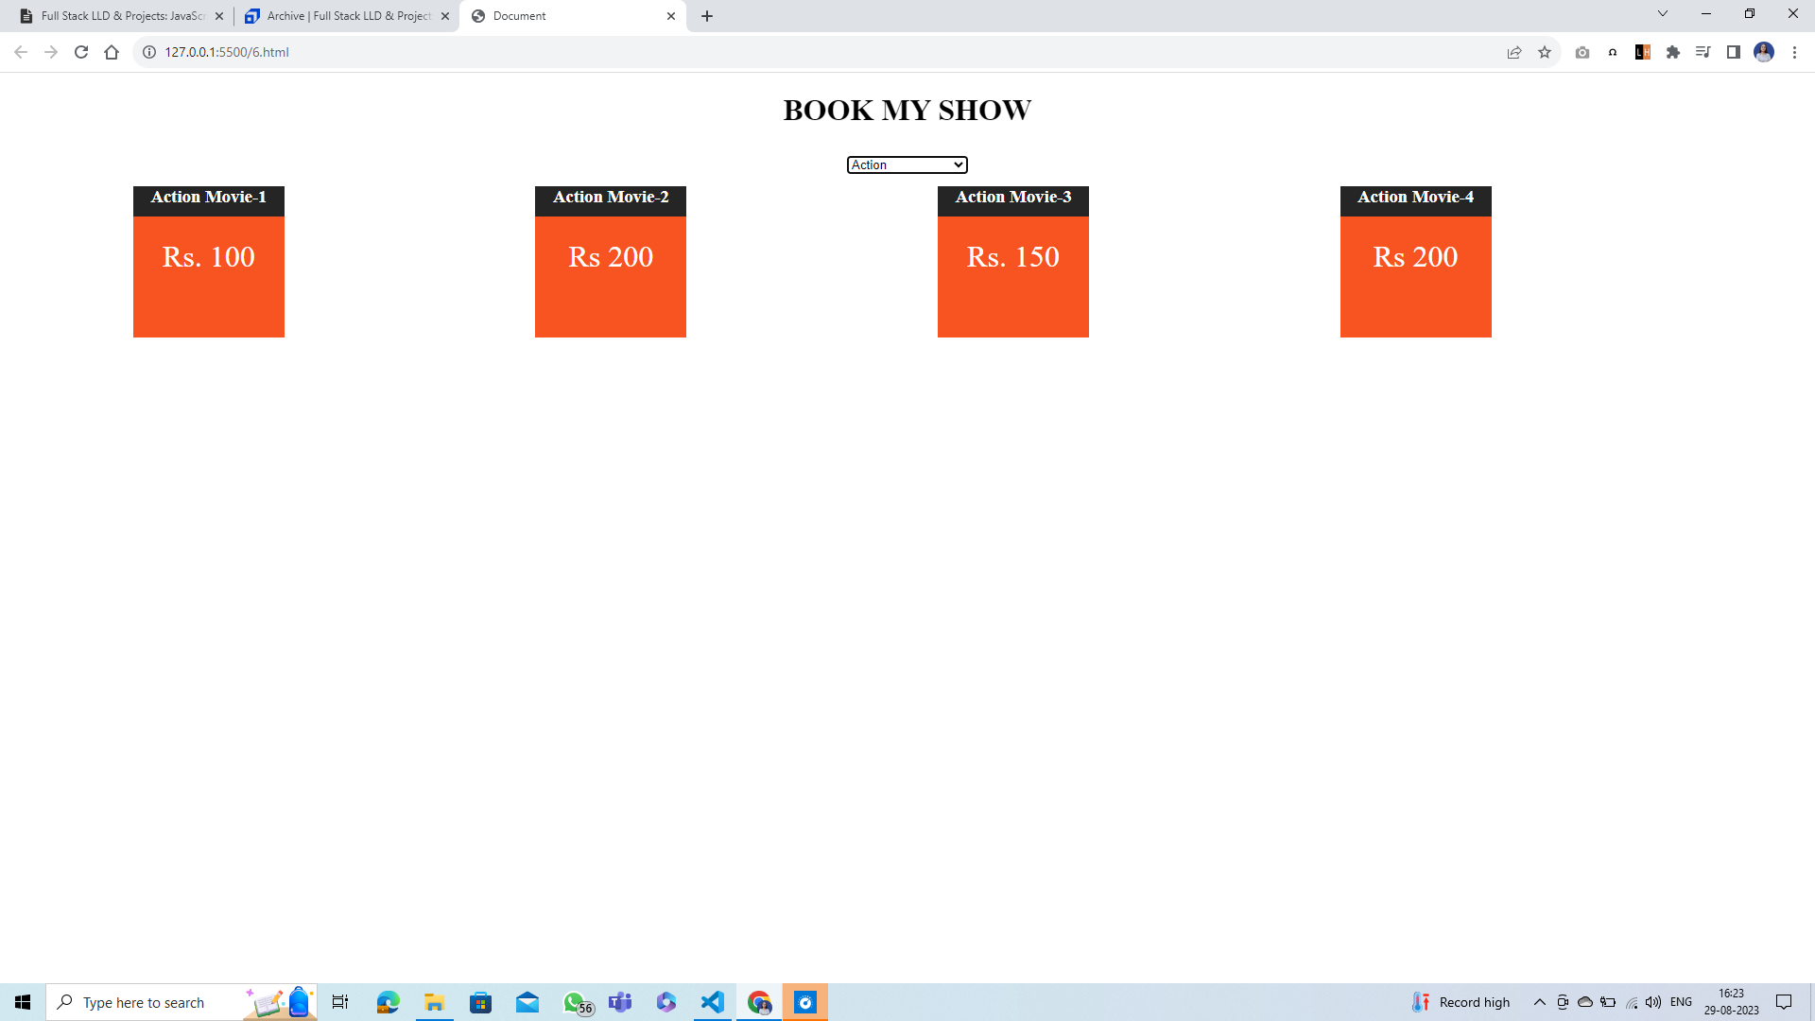Open the purple hexagon app on taskbar
Viewport: 1815px width, 1021px height.
(x=666, y=1002)
